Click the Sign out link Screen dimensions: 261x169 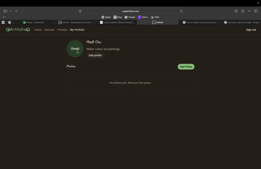click(251, 30)
